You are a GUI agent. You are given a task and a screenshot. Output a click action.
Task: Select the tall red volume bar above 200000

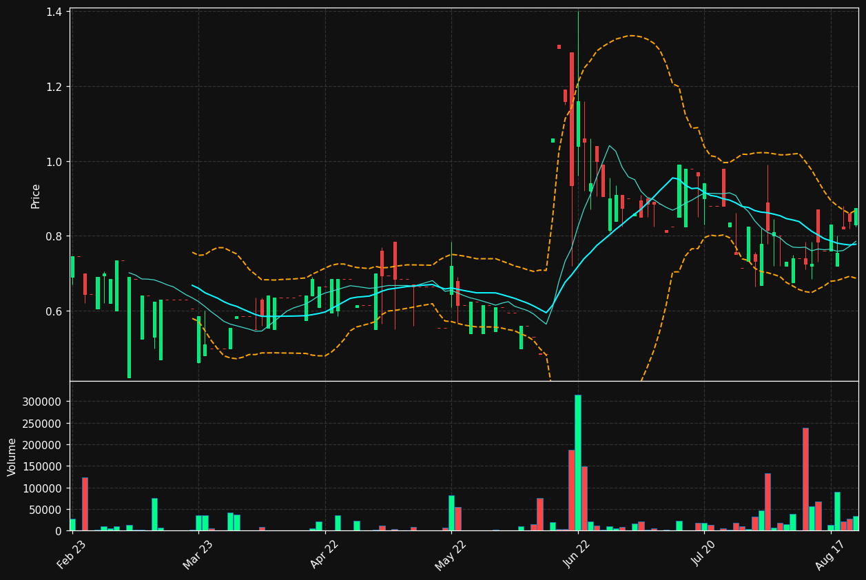point(805,479)
